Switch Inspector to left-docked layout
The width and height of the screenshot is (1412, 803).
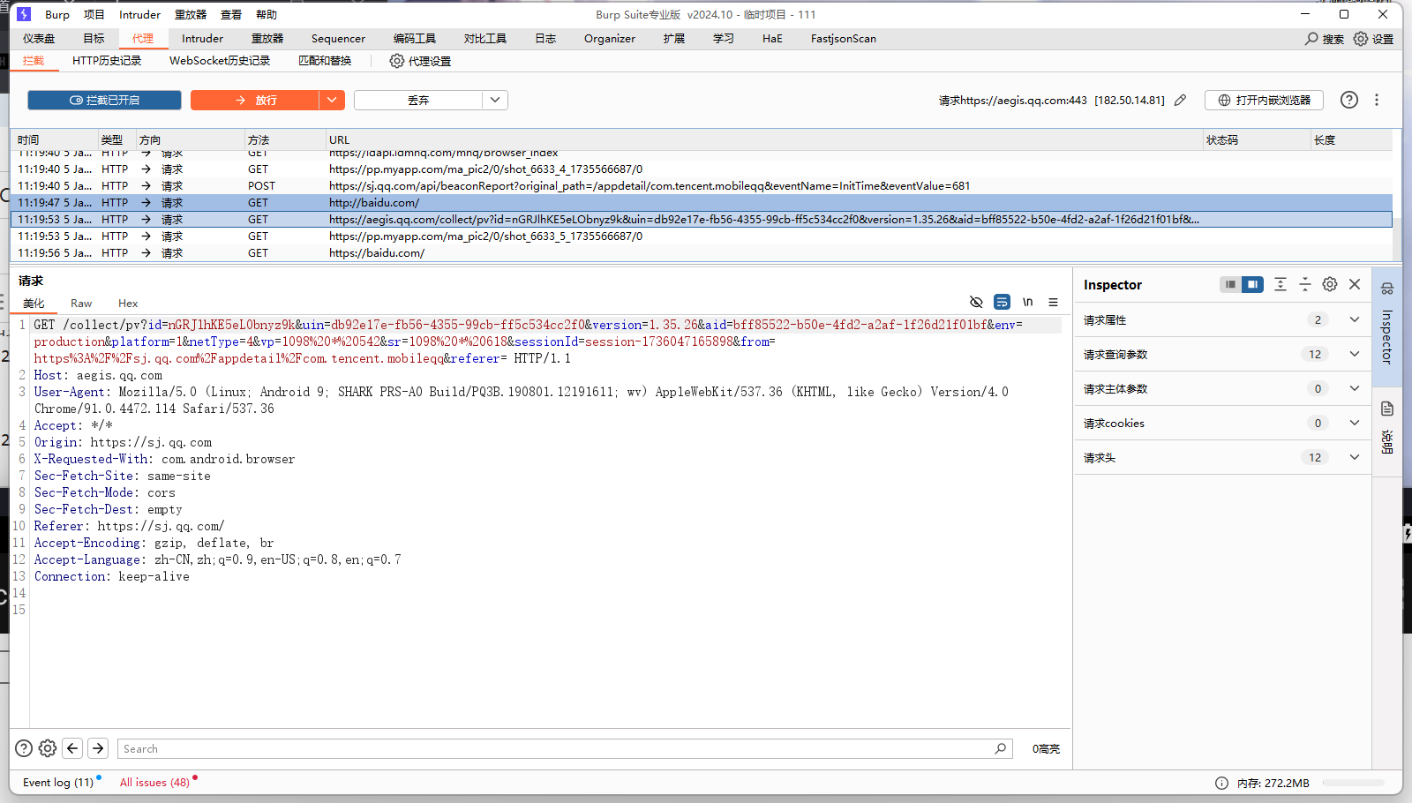1230,284
